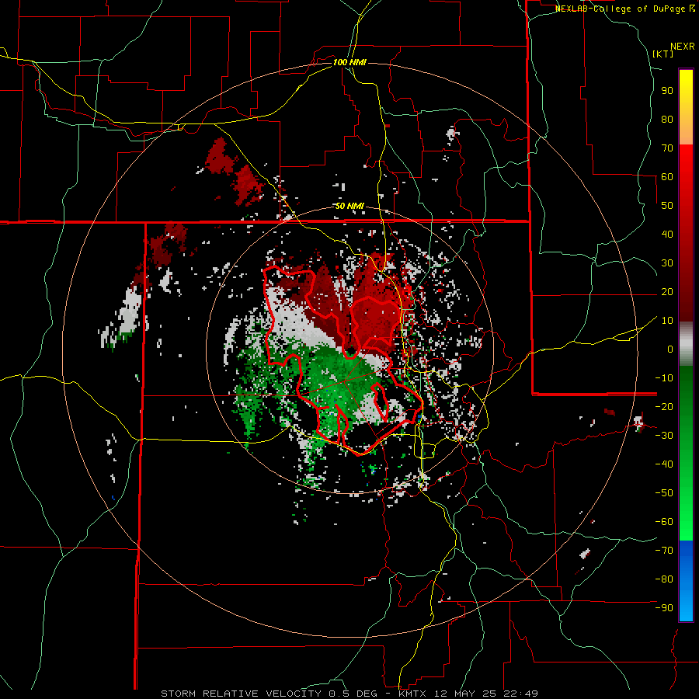This screenshot has height=699, width=699.
Task: Click the 90 value on the velocity scale
Action: point(667,91)
